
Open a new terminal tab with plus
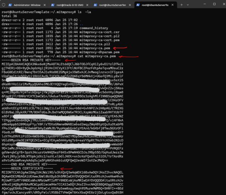(182, 5)
